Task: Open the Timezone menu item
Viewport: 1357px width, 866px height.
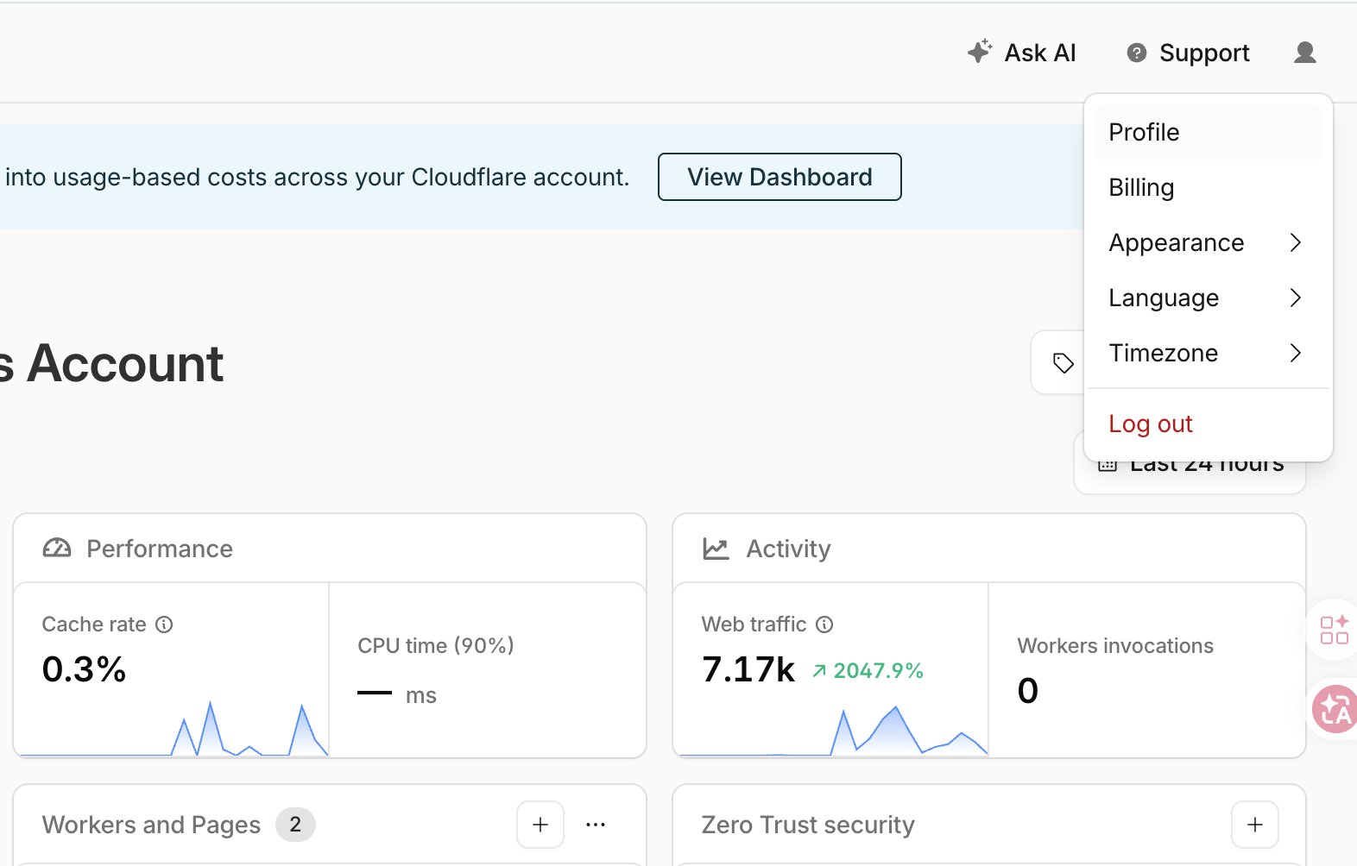Action: click(x=1208, y=353)
